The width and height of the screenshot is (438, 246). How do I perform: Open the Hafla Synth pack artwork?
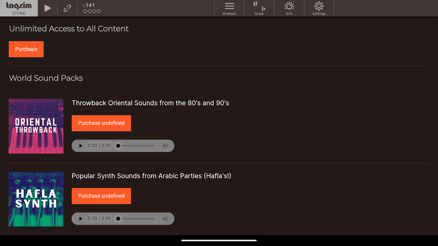(x=36, y=199)
